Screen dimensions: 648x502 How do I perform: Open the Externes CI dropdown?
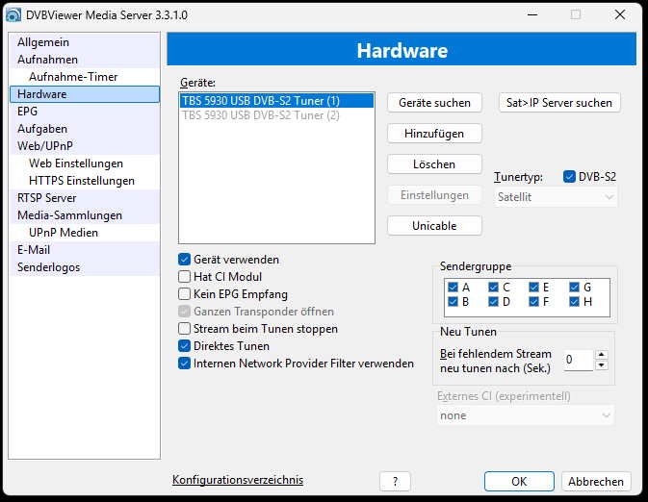(x=526, y=415)
